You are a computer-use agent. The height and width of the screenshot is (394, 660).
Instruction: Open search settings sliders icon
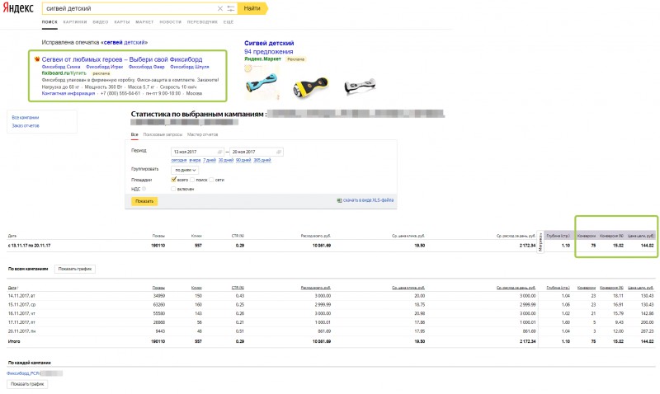coord(231,8)
